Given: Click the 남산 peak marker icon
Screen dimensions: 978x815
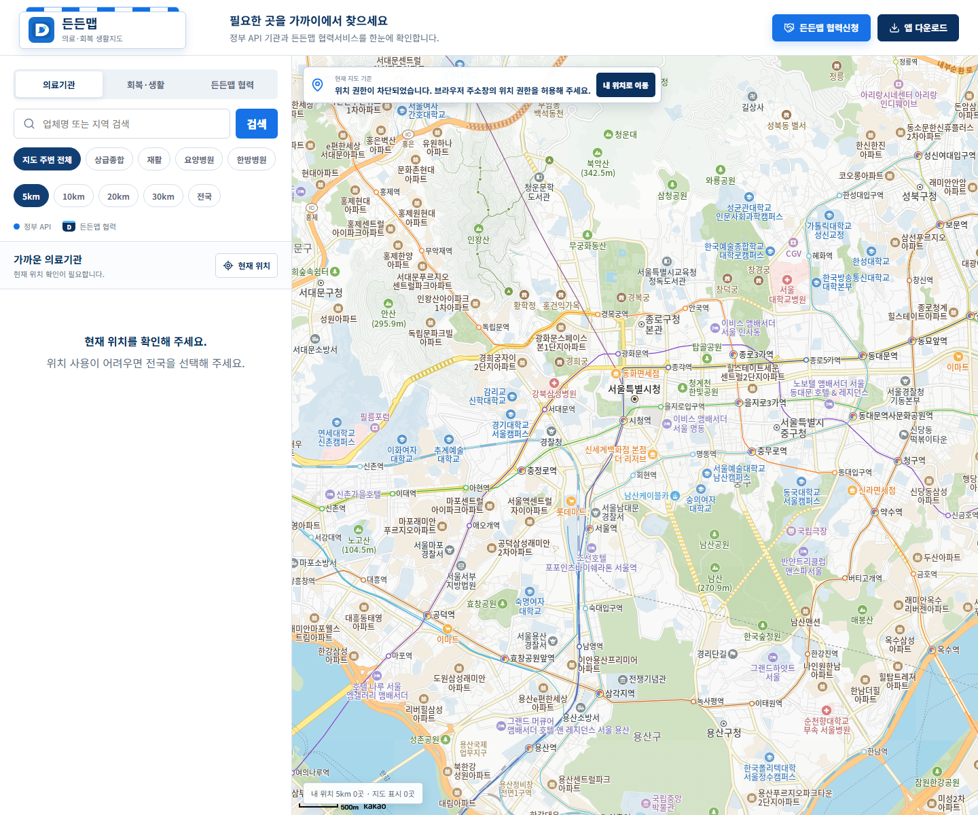Looking at the screenshot, I should [714, 568].
